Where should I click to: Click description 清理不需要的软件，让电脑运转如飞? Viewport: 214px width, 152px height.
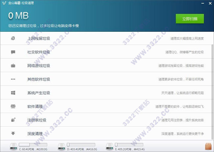click(180, 106)
